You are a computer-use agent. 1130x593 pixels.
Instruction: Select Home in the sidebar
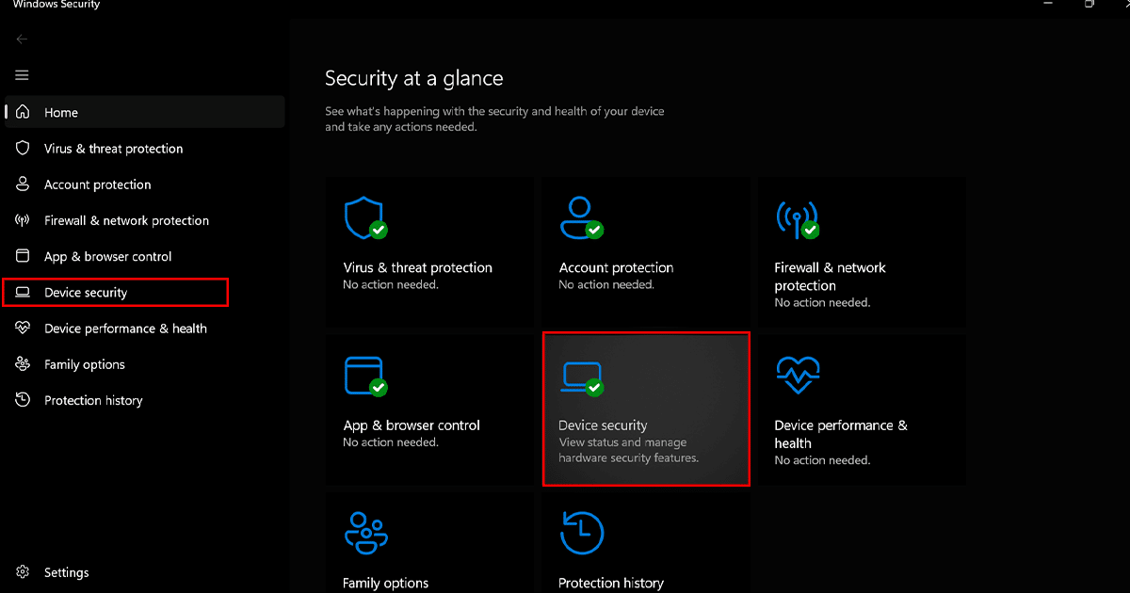61,113
